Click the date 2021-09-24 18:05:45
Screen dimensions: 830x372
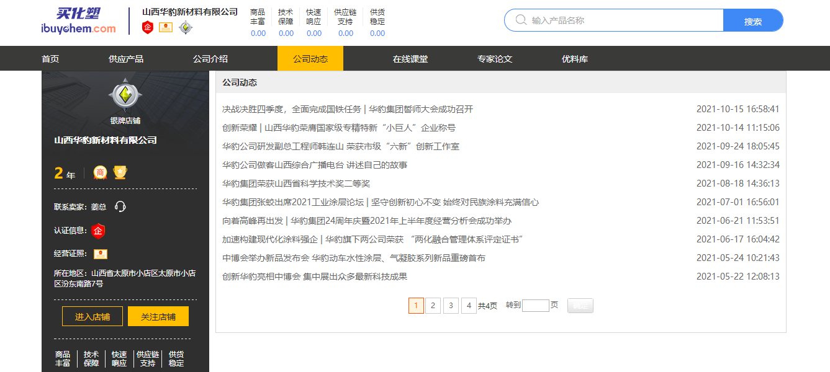point(738,146)
